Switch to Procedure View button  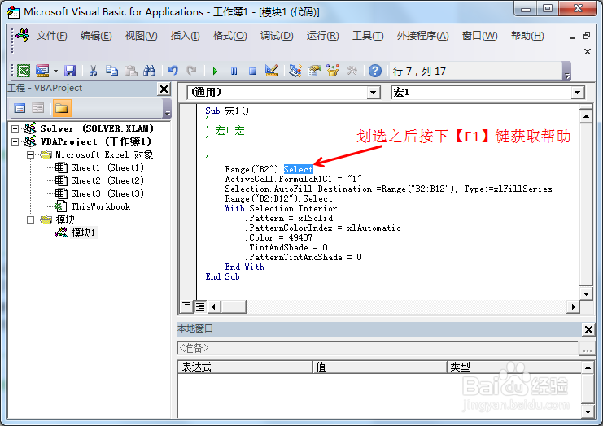click(186, 306)
